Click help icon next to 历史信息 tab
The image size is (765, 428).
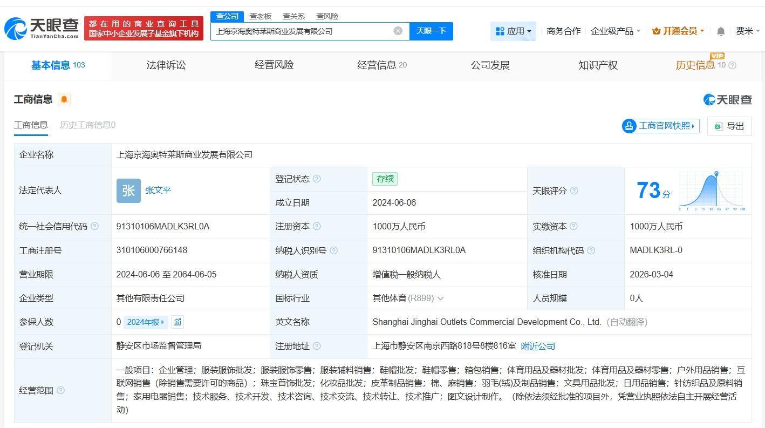[x=732, y=65]
